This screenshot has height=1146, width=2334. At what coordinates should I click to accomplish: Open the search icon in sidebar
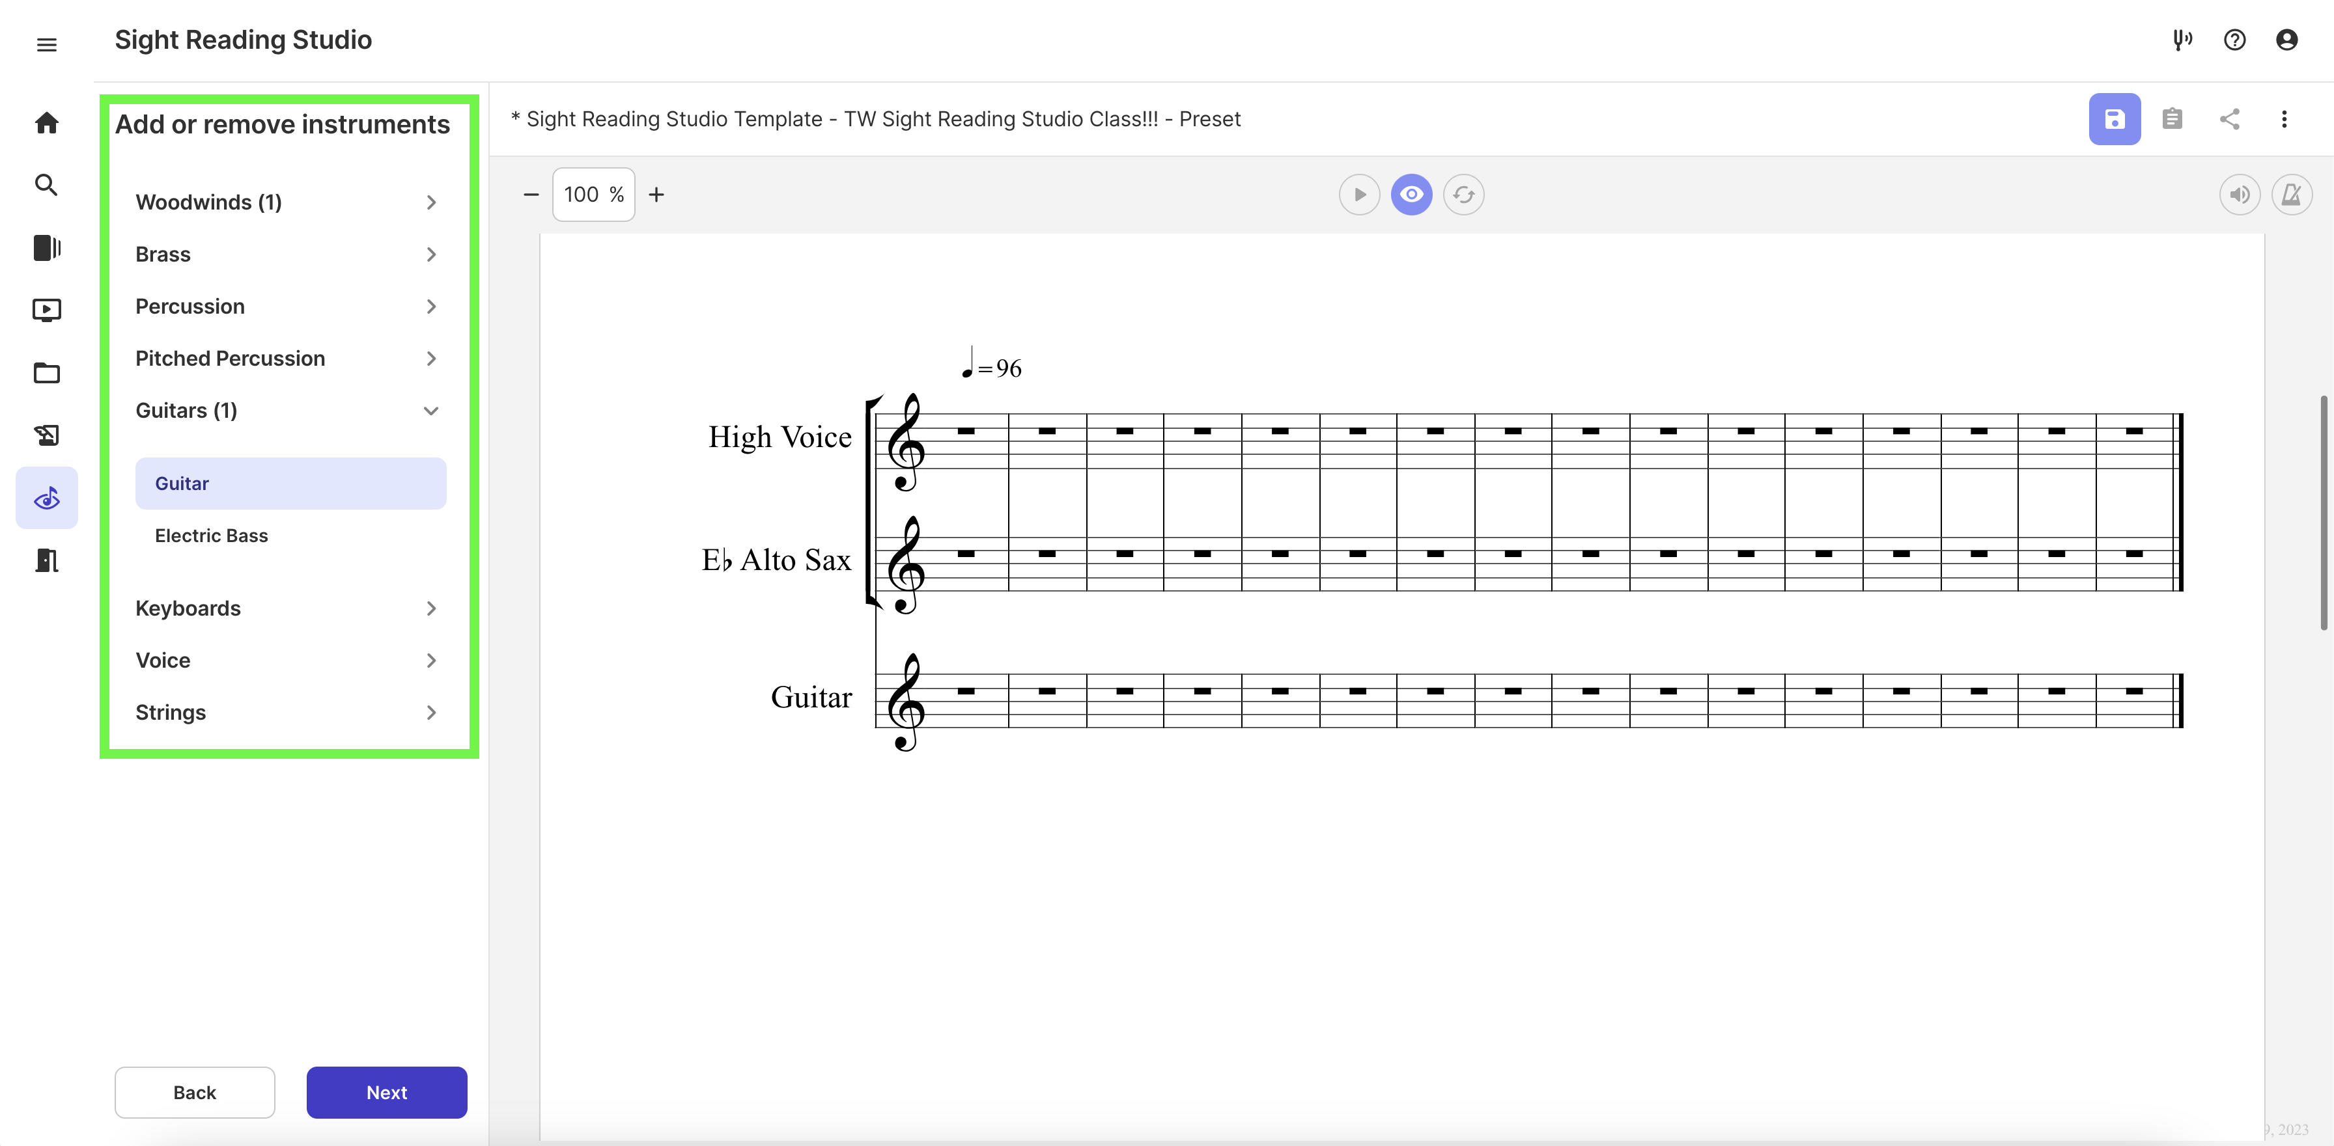pos(46,185)
